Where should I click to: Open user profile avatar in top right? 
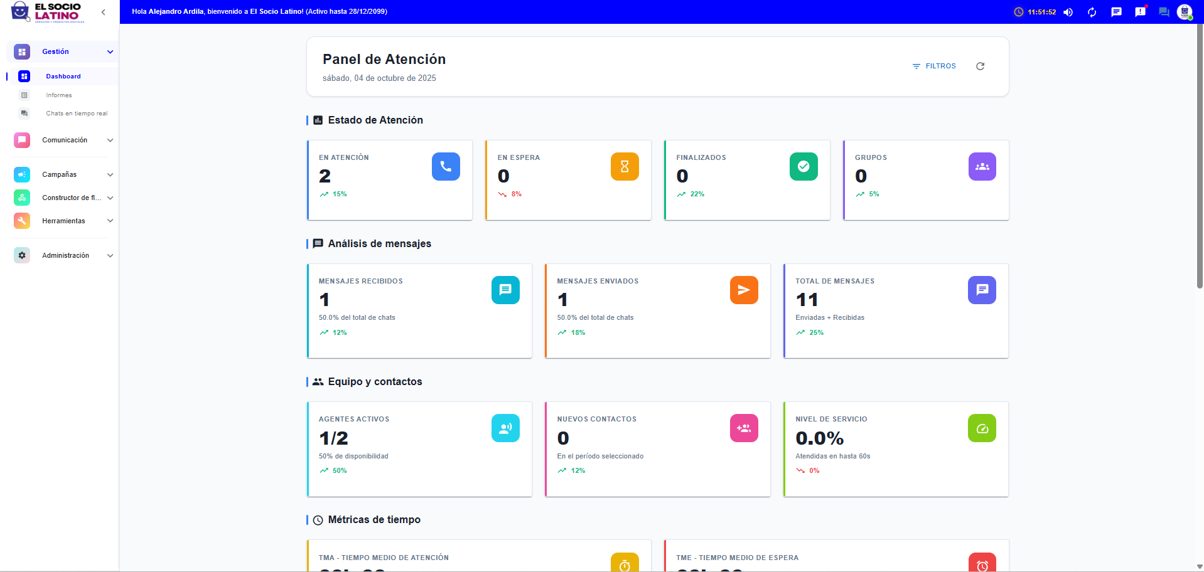coord(1185,12)
